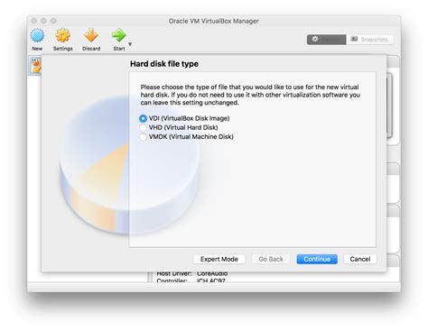Expand the Start button dropdown arrow
This screenshot has height=331, width=428.
[x=130, y=44]
